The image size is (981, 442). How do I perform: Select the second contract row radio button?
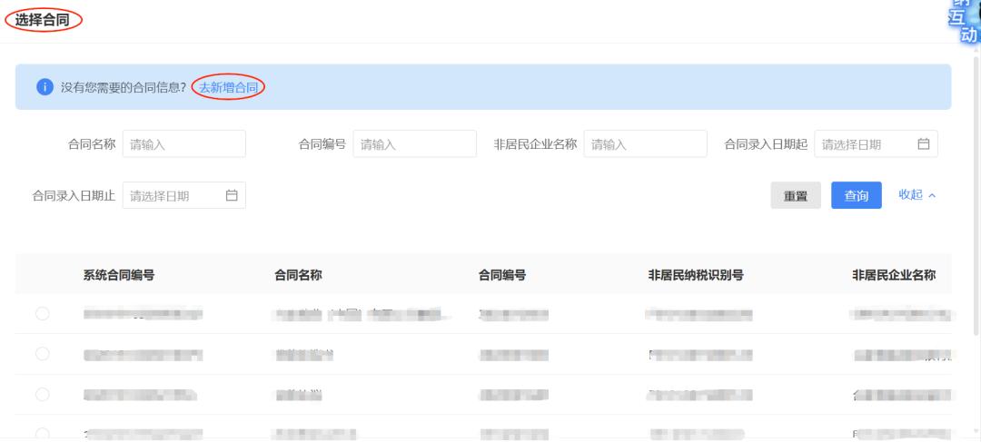coord(42,354)
